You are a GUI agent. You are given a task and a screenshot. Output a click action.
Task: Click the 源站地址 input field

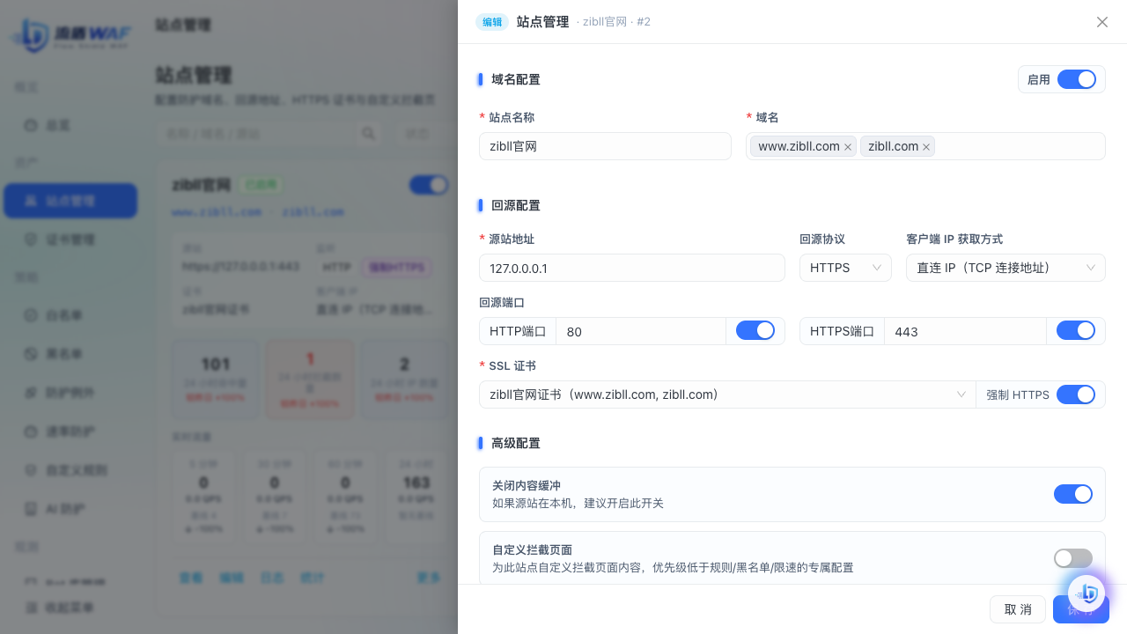(632, 268)
